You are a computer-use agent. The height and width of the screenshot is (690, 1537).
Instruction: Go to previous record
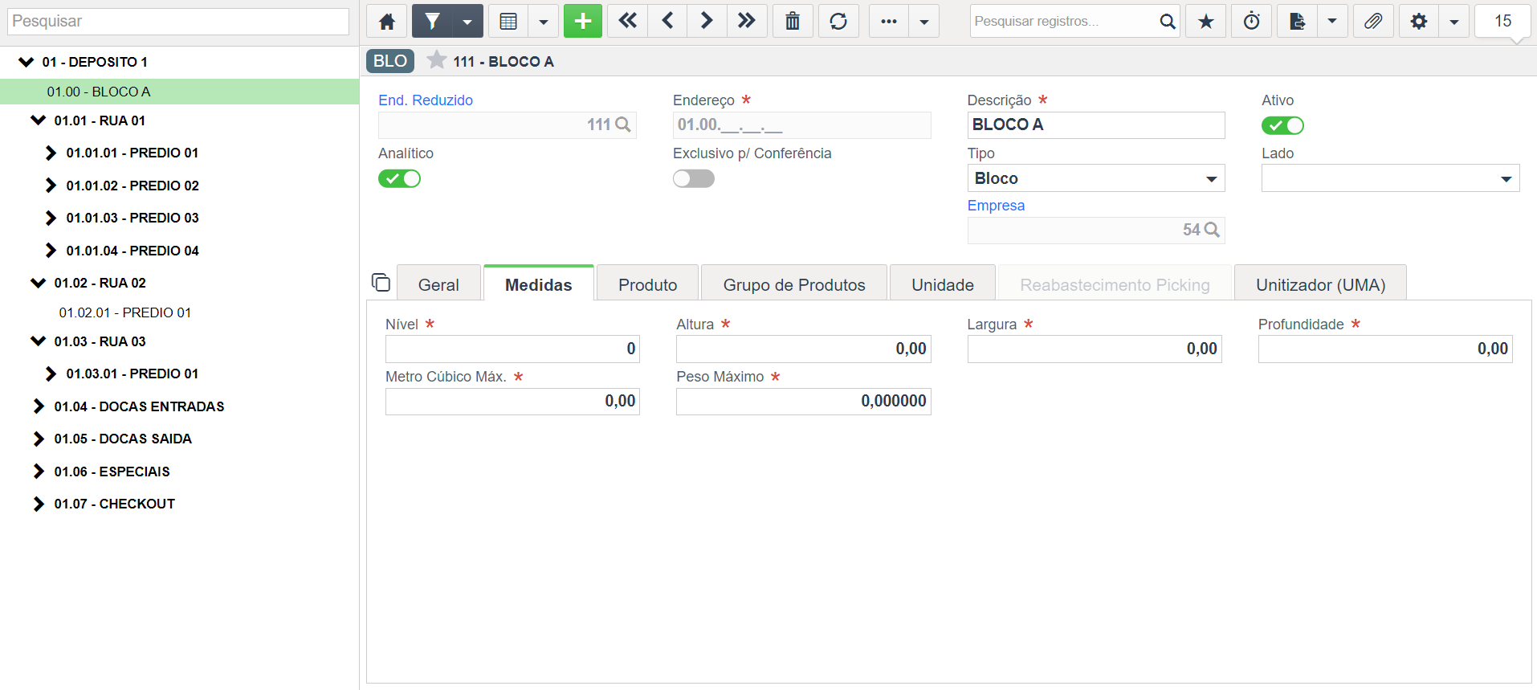click(x=667, y=21)
